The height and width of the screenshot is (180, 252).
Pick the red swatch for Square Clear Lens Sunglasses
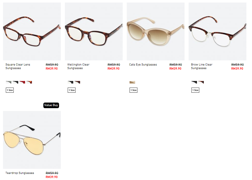point(22,82)
